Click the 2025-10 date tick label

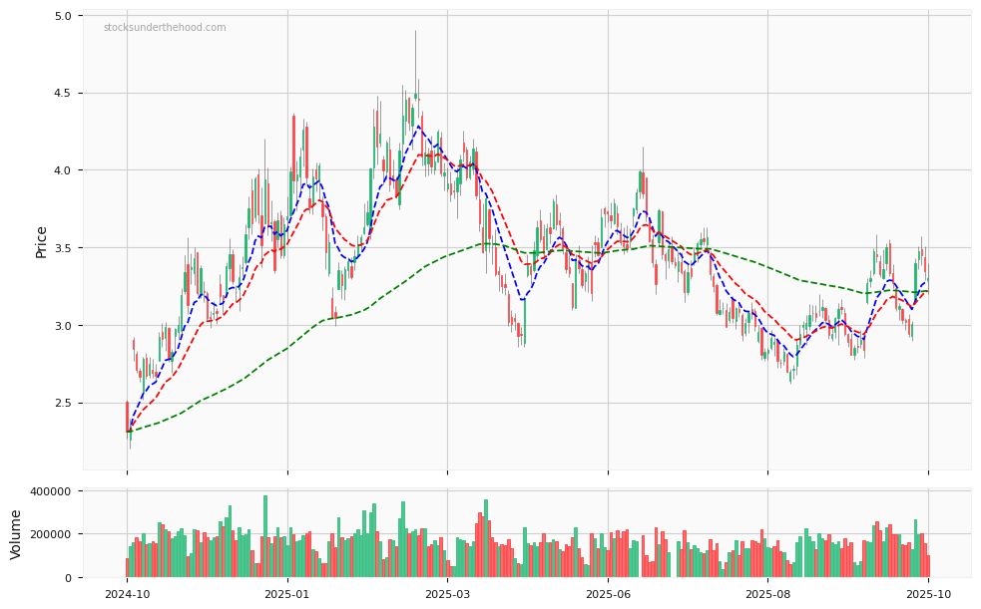[928, 595]
